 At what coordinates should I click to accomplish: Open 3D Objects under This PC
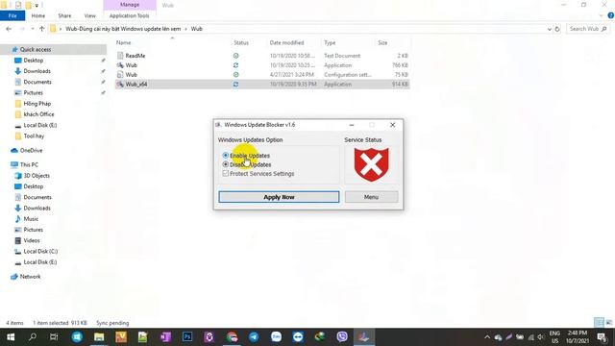pyautogui.click(x=37, y=175)
